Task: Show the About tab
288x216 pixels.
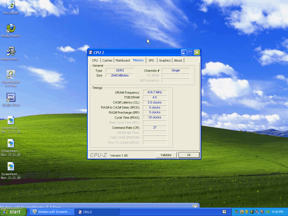Action: coord(178,60)
